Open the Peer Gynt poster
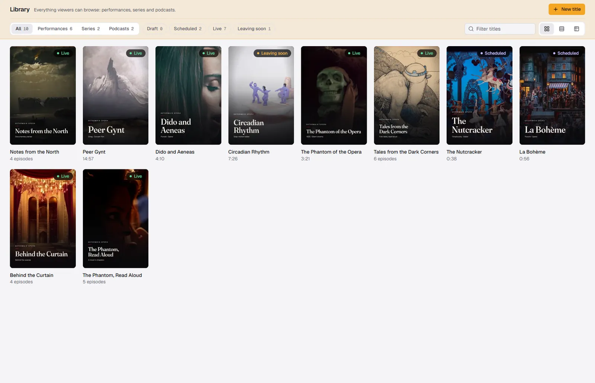Screen dimensions: 595x383 (x=116, y=95)
